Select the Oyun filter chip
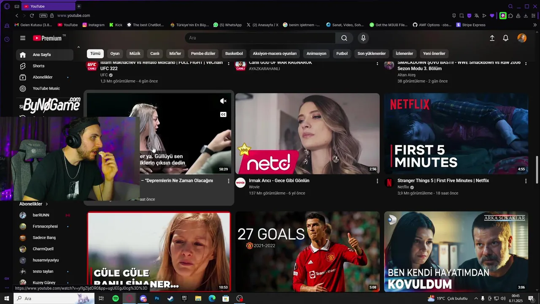This screenshot has height=304, width=540. pos(115,54)
